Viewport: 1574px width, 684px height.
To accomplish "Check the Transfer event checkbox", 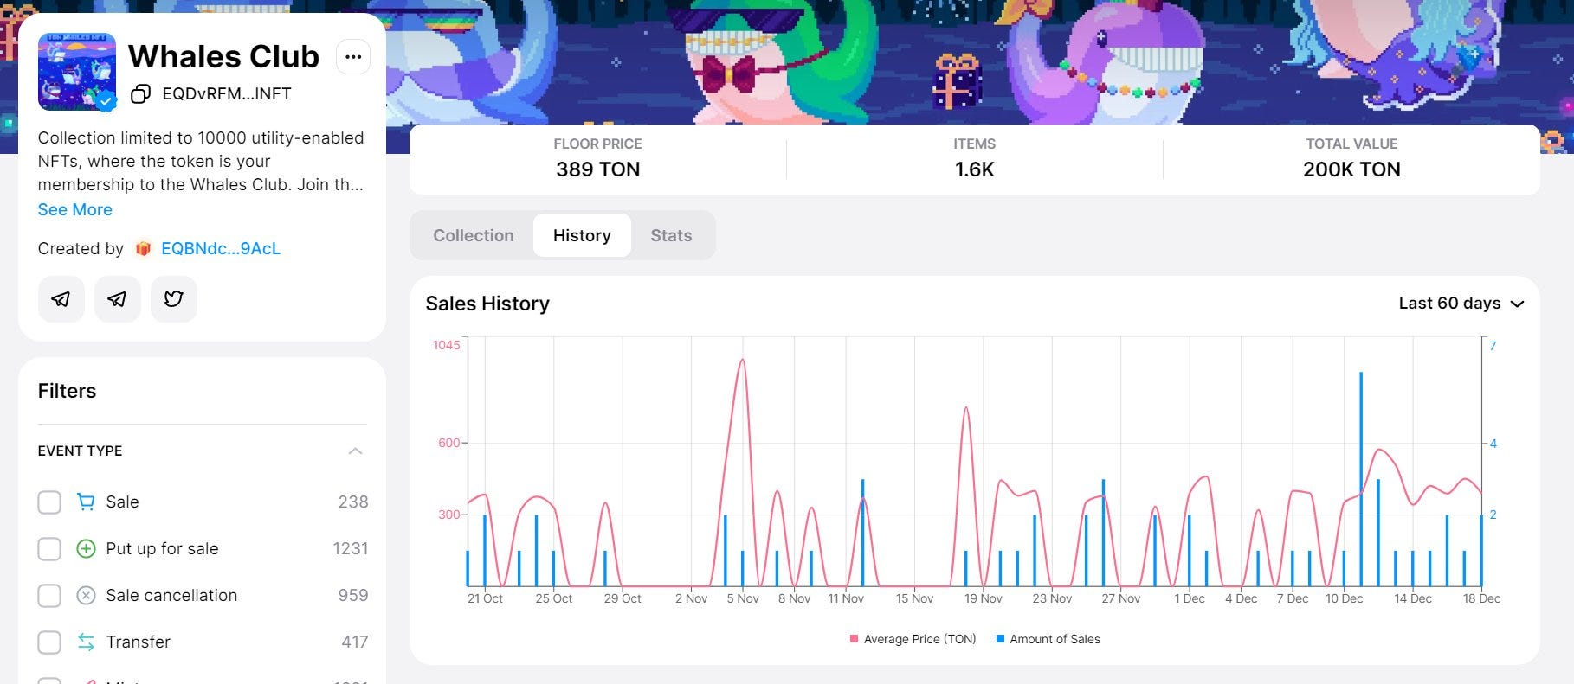I will click(49, 642).
